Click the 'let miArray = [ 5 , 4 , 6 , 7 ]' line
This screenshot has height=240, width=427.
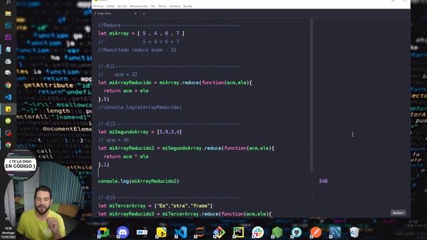point(141,33)
